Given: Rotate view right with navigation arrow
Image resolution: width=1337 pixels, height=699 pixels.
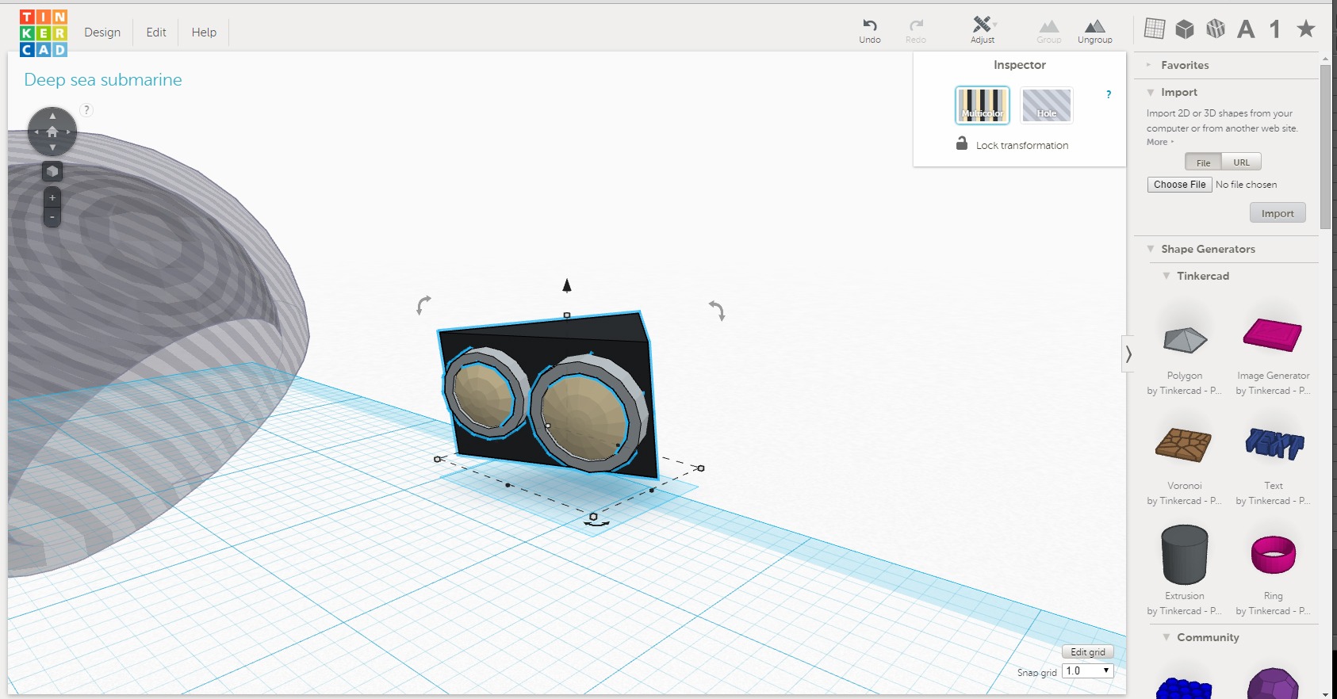Looking at the screenshot, I should 68,132.
